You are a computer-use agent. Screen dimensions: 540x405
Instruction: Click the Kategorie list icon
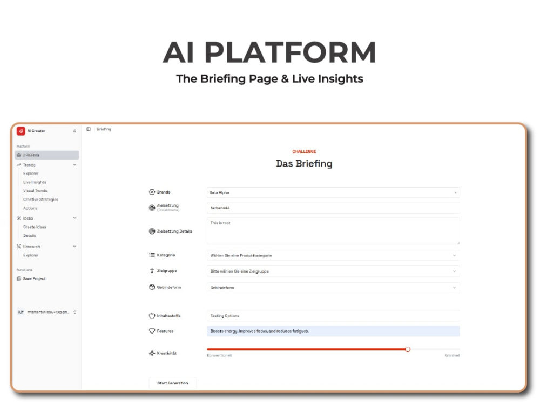[152, 255]
